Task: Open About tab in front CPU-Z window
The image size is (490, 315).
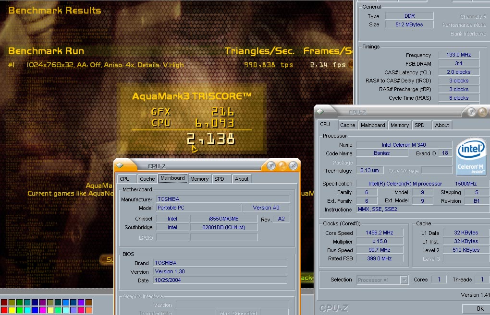Action: [242, 179]
